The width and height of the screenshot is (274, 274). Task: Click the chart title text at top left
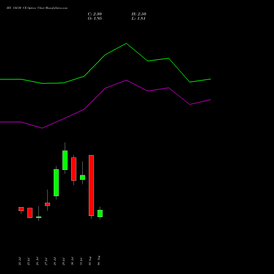(37, 8)
